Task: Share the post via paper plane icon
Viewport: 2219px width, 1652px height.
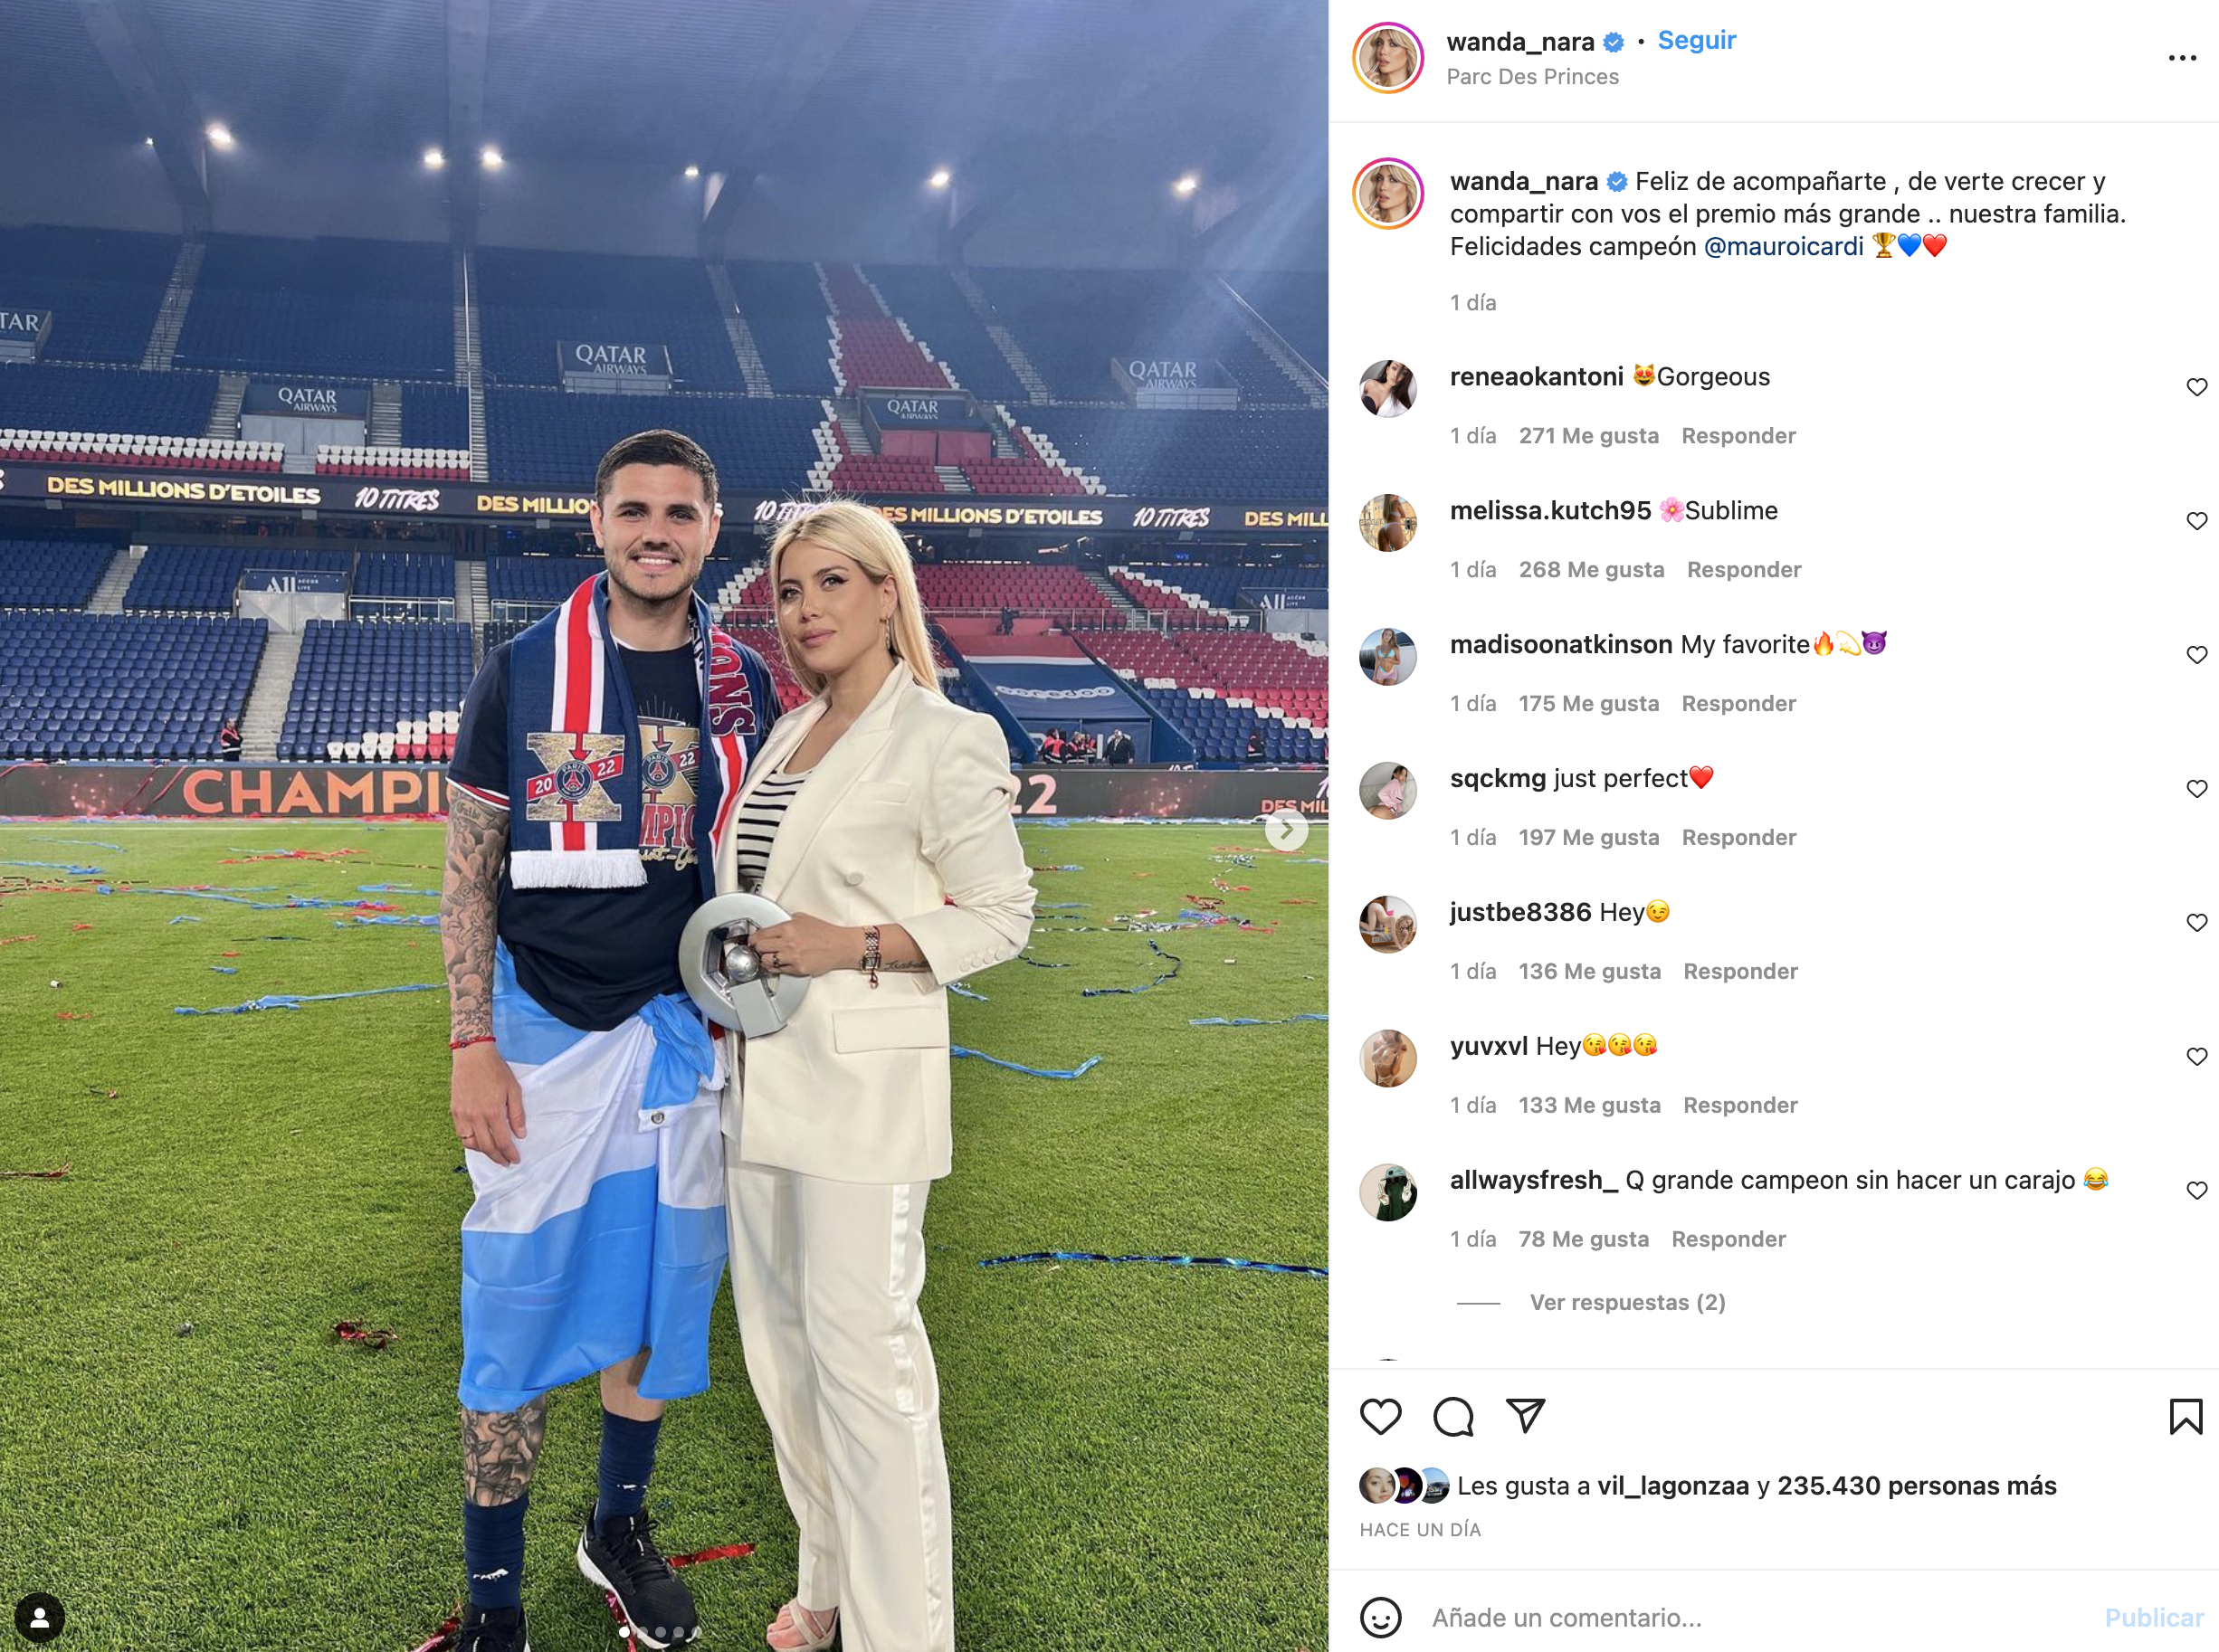Action: coord(1526,1416)
